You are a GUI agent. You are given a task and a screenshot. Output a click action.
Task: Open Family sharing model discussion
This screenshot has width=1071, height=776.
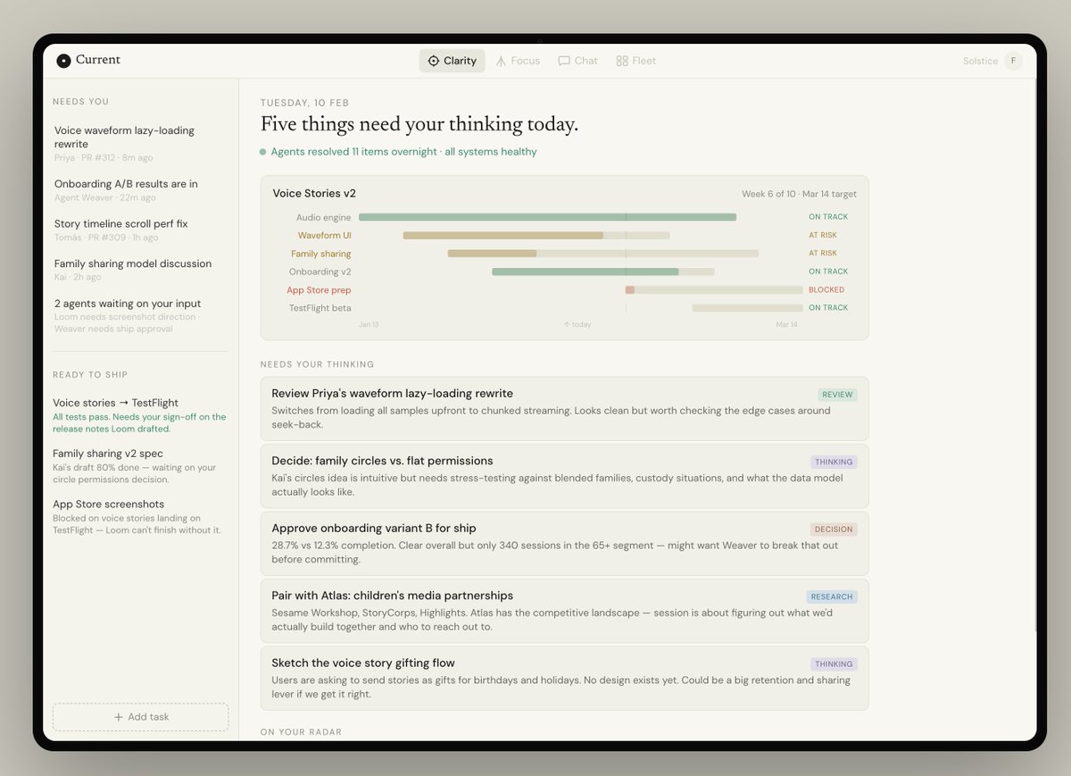(x=140, y=270)
